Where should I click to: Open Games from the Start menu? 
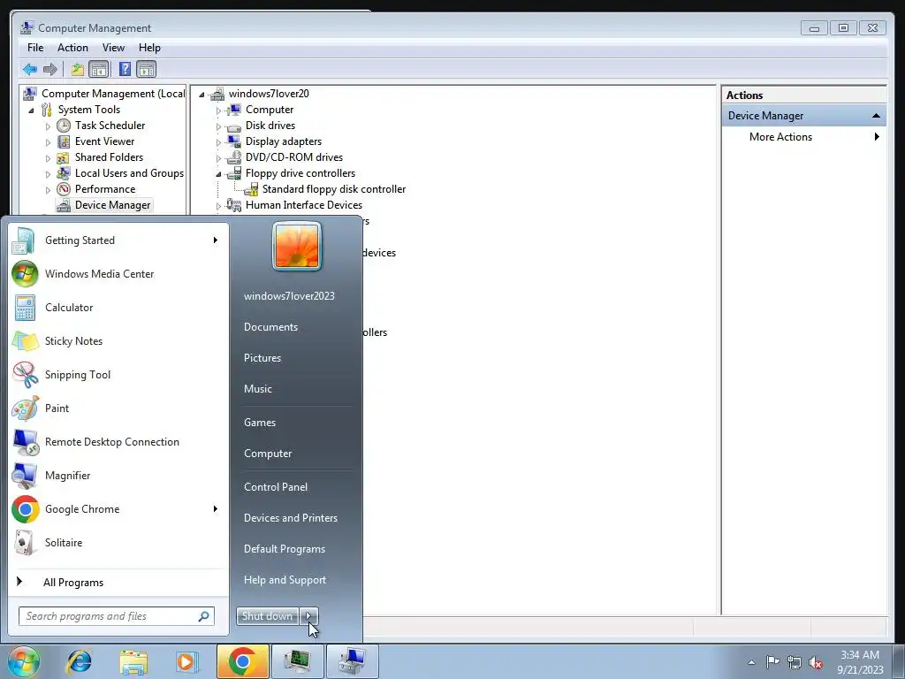(x=260, y=422)
